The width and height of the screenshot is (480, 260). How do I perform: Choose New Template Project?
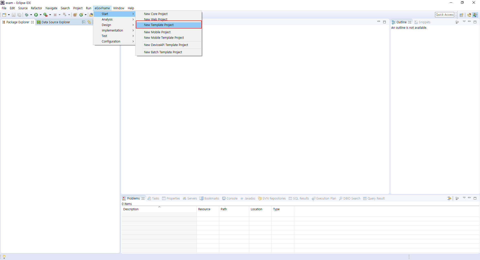point(169,25)
